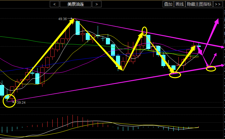The height and width of the screenshot is (139, 225).
Task: Select the rightmost yellow ellipse on lower trendline
Action: tap(211, 68)
